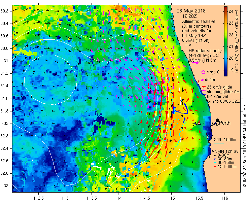249x202 pixels.
Task: Click the 24 value on the colorbar
Action: tap(231, 11)
